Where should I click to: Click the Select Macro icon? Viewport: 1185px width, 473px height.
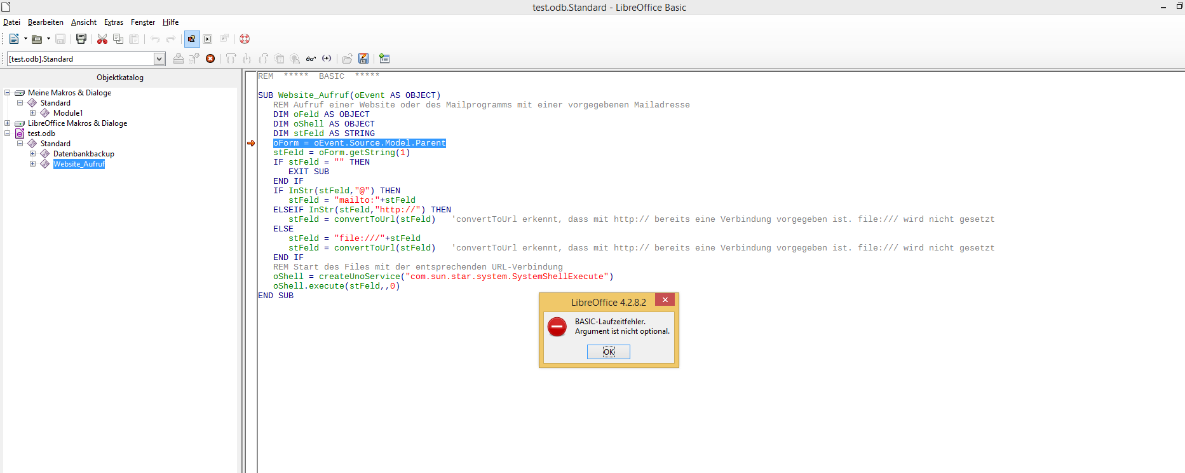(x=208, y=39)
